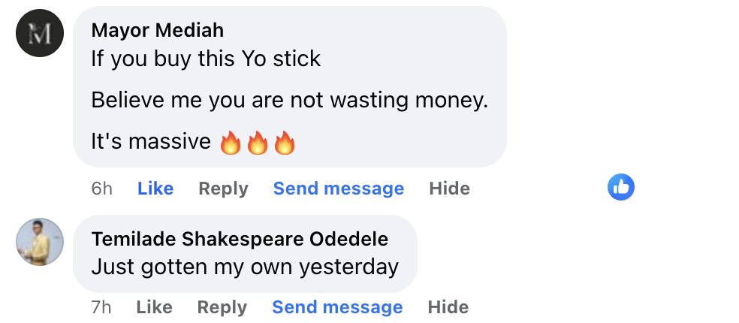Like Mayor Mediah's comment
The image size is (739, 323).
point(155,189)
